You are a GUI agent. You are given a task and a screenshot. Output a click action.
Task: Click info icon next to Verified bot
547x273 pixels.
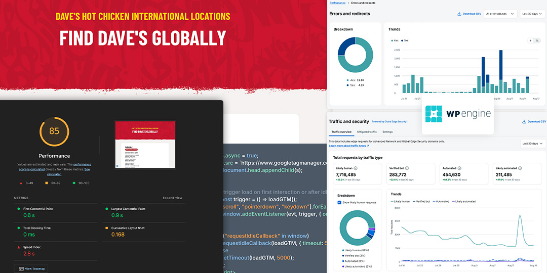tap(407, 168)
